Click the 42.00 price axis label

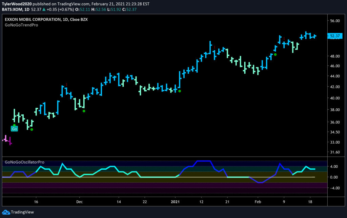334,87
